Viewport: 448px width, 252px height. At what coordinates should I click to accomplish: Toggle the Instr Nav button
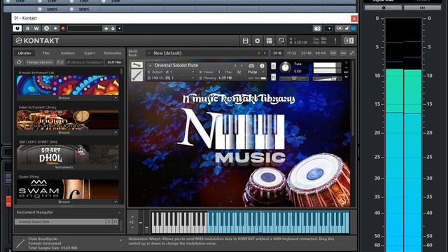114,62
